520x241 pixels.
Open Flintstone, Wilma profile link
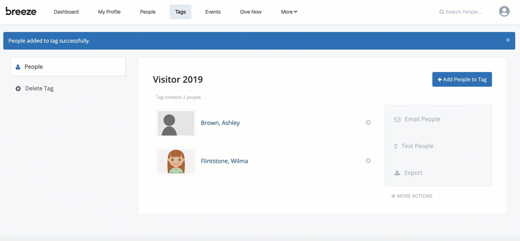224,161
